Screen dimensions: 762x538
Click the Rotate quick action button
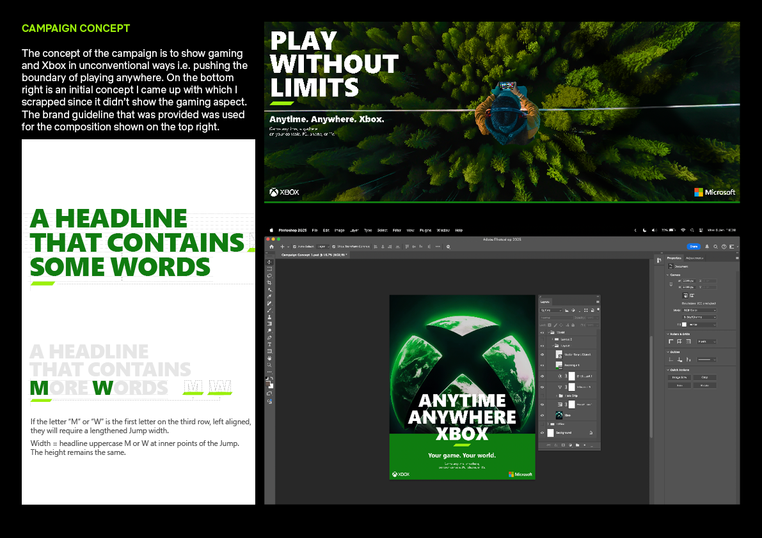704,386
